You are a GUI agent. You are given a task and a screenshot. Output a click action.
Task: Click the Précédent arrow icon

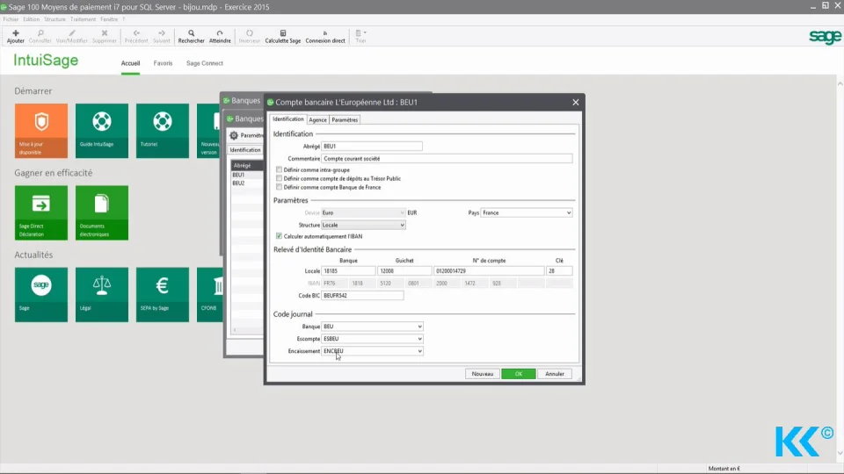pyautogui.click(x=136, y=36)
